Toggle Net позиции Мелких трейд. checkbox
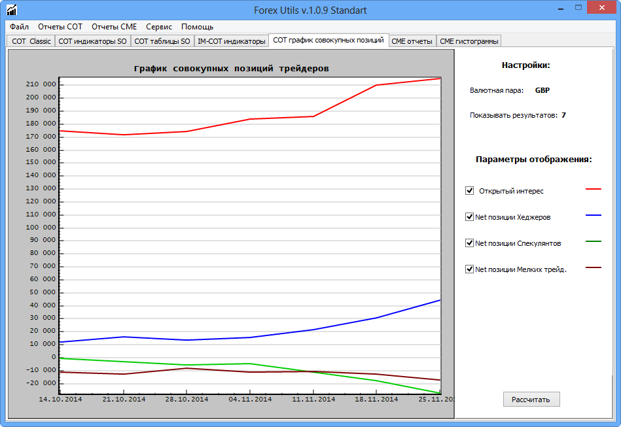Viewport: 621px width, 427px height. [x=469, y=269]
